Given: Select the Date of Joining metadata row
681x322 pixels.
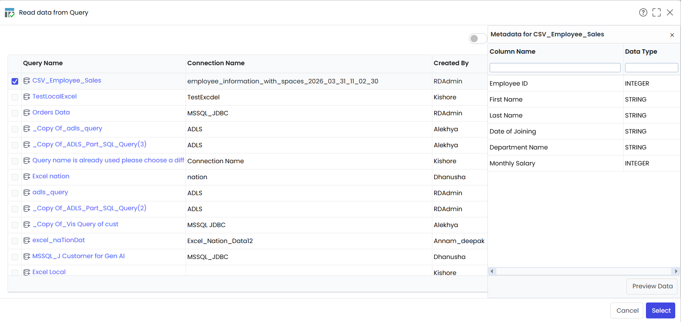Looking at the screenshot, I should (x=584, y=131).
